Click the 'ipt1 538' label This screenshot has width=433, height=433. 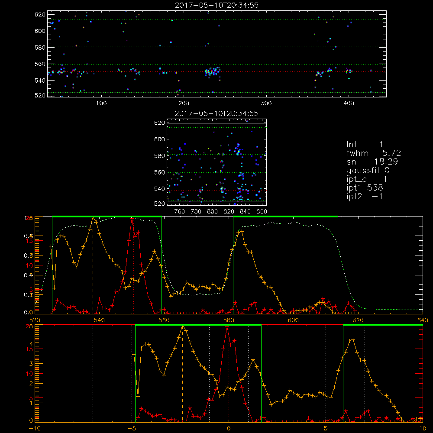tap(365, 188)
